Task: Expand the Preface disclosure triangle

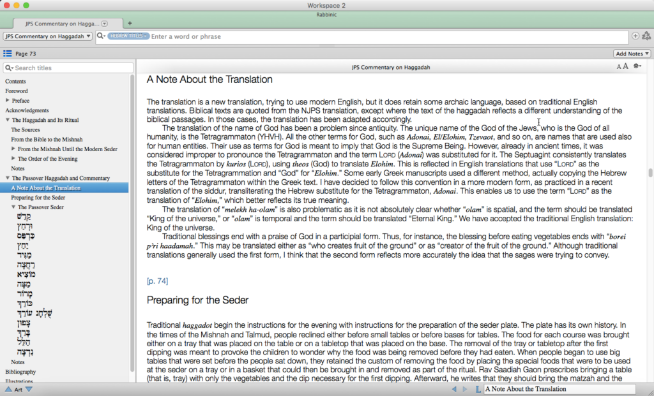Action: [8, 100]
